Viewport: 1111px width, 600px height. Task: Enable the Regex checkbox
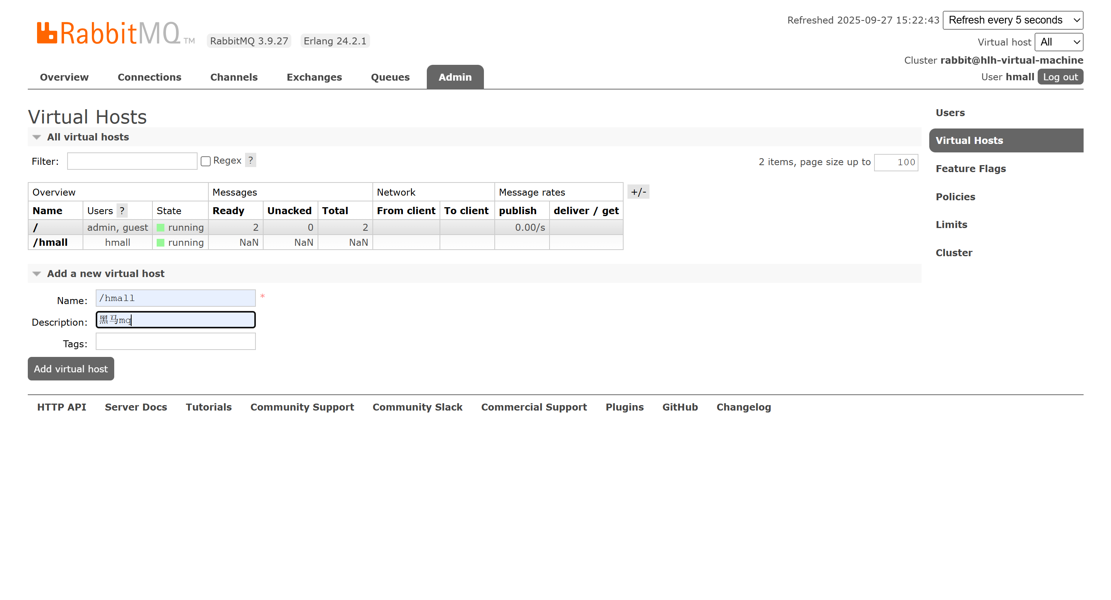point(206,161)
